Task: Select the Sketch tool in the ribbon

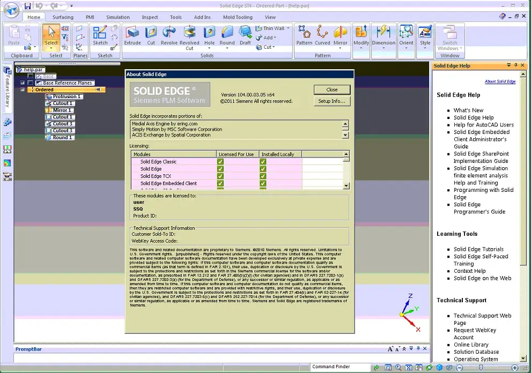Action: [100, 35]
